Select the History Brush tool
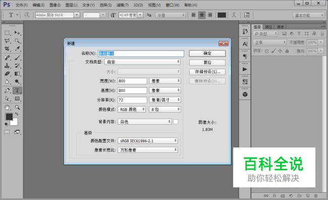Viewport: 328px width, 200px height. pos(17,66)
